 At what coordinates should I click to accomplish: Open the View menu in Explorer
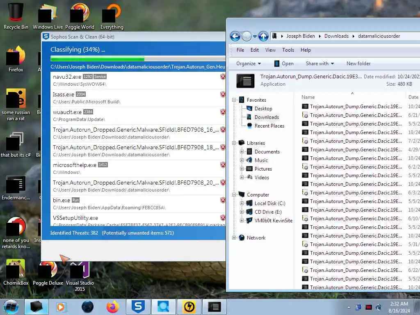point(270,50)
